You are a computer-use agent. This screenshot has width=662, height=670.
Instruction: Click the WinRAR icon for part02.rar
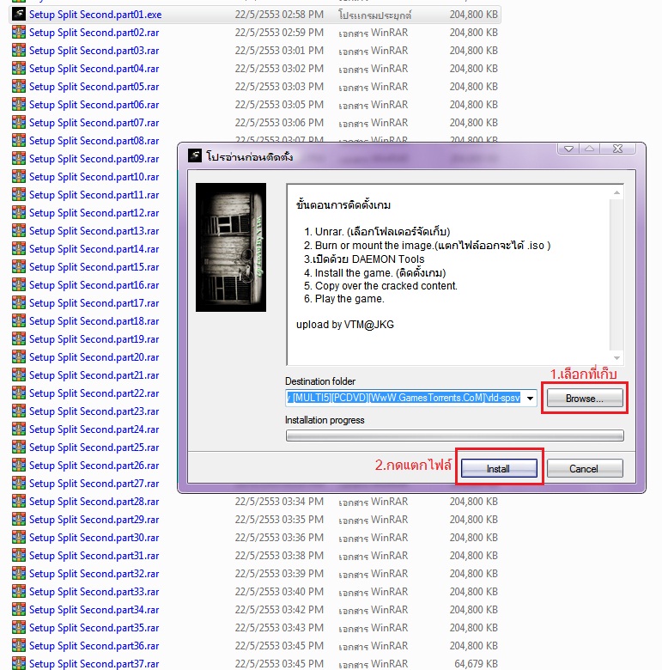18,32
